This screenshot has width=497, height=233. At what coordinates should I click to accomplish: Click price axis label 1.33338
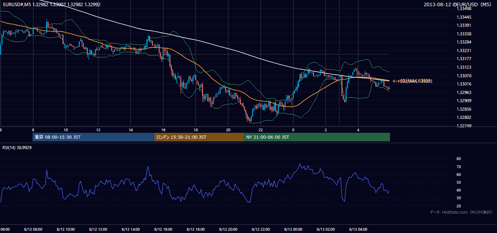pos(464,34)
